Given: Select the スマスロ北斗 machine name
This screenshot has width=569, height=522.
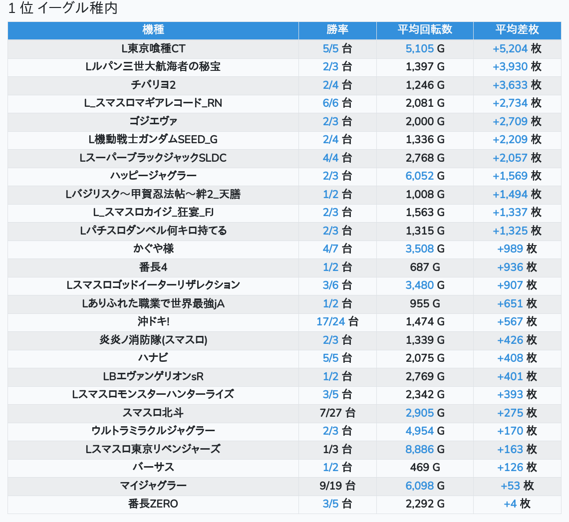Looking at the screenshot, I should 153,413.
